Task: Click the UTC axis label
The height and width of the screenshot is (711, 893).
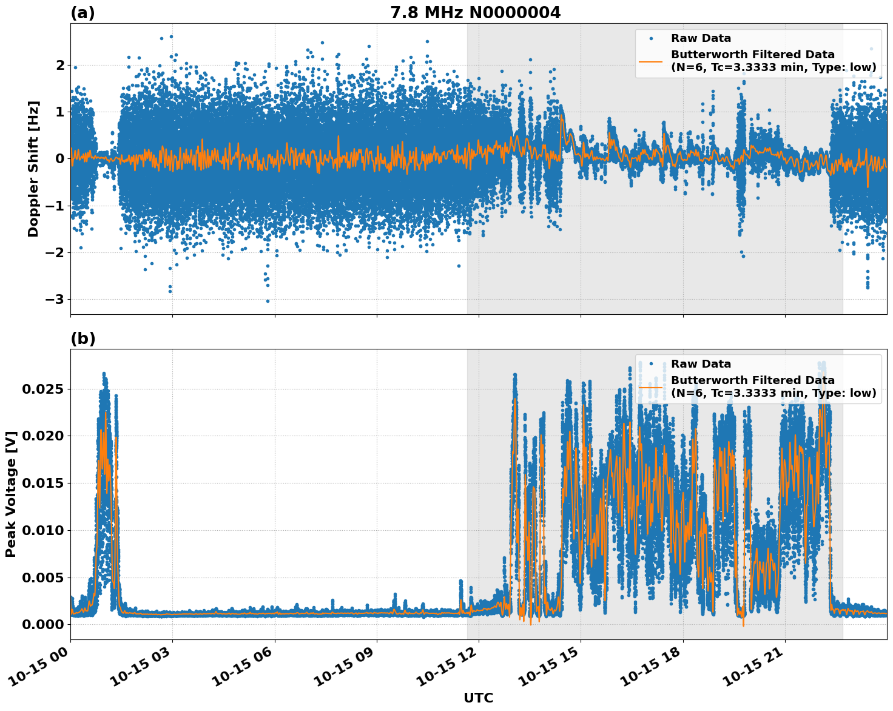Action: [477, 698]
